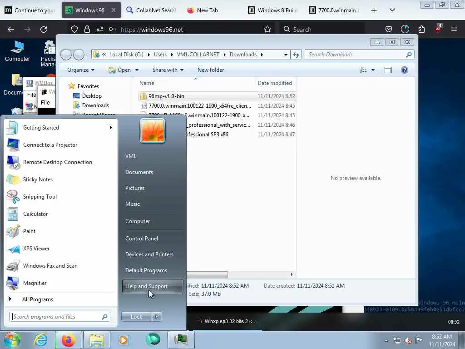Viewport: 465px width, 349px height.
Task: Open Windows Media Player taskbar icon
Action: (124, 340)
